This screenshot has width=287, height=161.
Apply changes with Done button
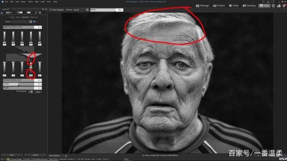click(x=12, y=155)
